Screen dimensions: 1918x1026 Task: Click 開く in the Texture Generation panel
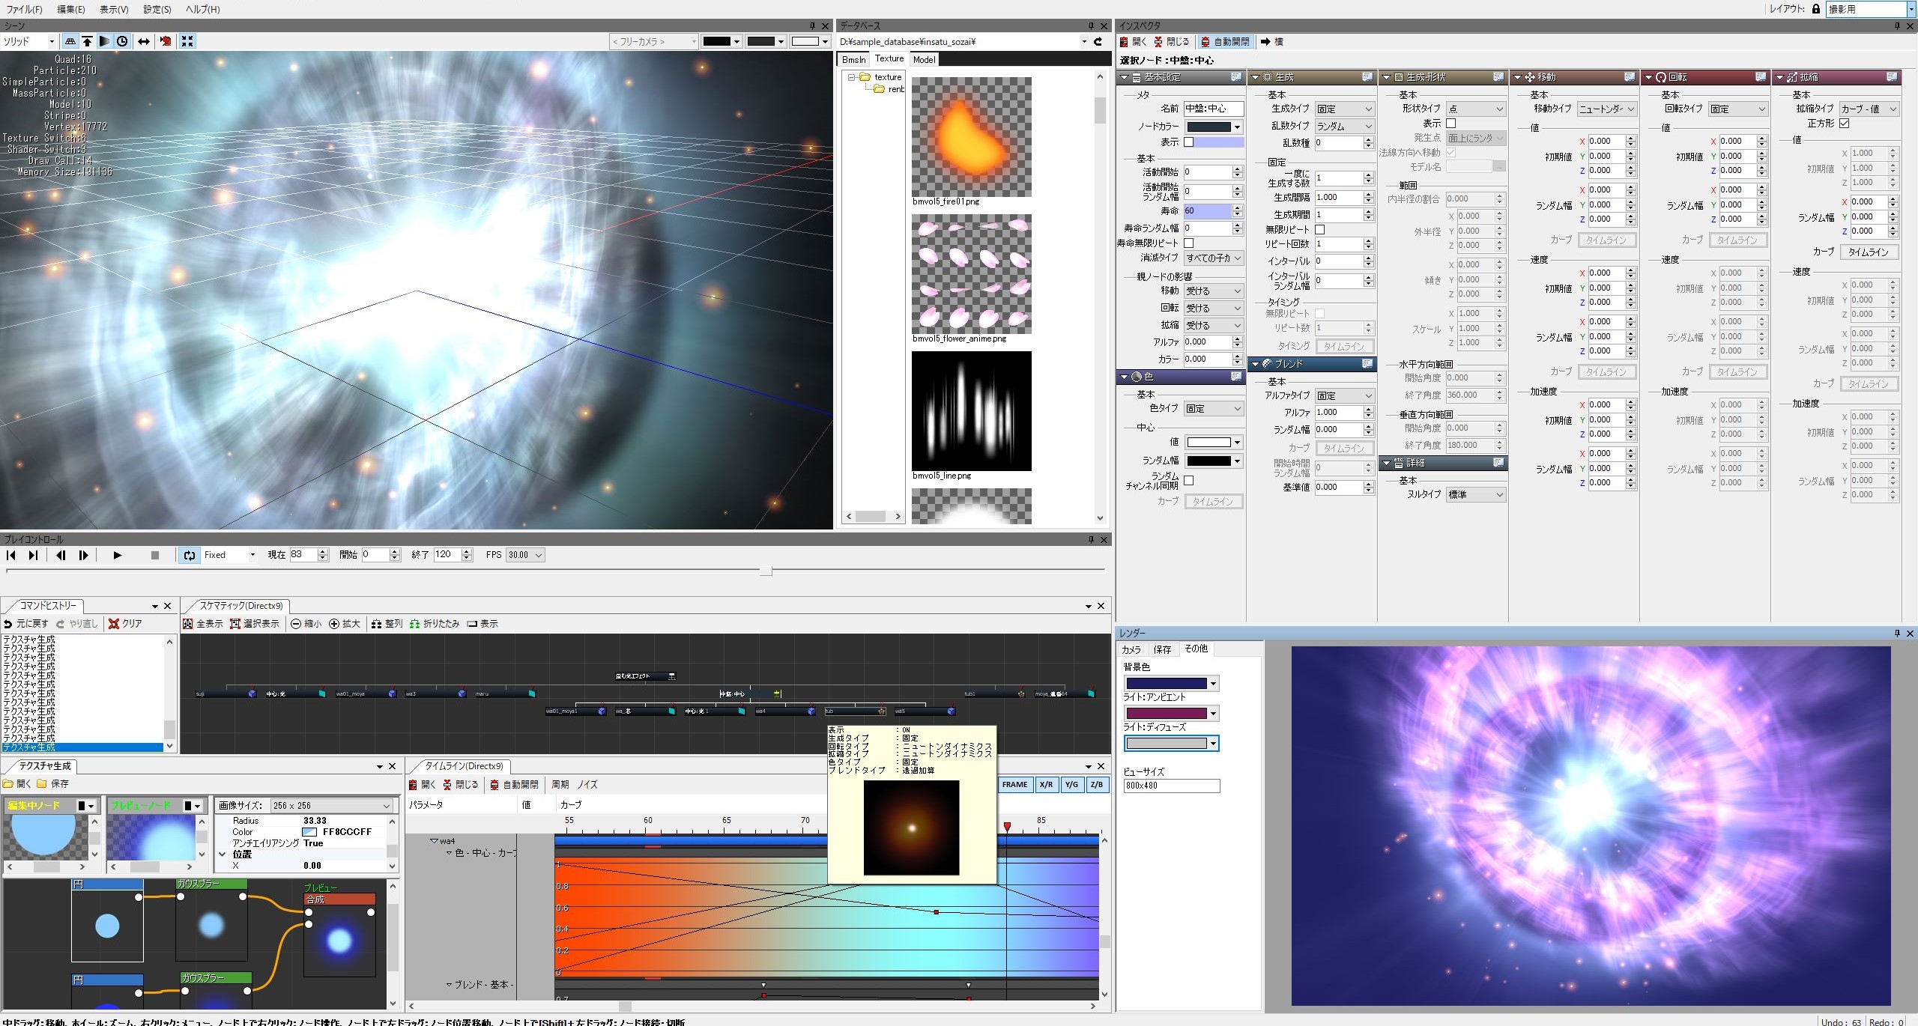(17, 784)
